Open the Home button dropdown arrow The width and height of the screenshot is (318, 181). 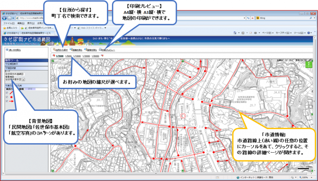coord(238,33)
